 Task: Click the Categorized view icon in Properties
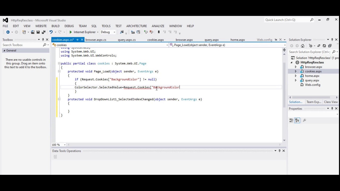(x=292, y=120)
